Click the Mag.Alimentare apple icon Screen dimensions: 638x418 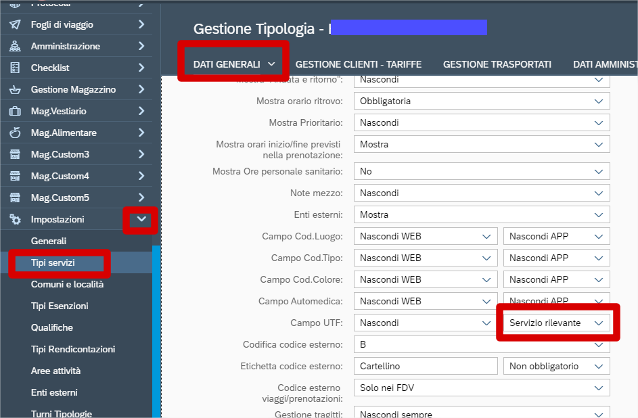click(15, 133)
